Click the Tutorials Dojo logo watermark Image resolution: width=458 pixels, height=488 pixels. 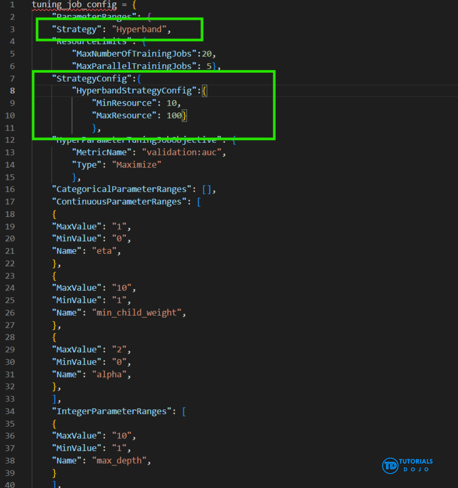coord(407,465)
